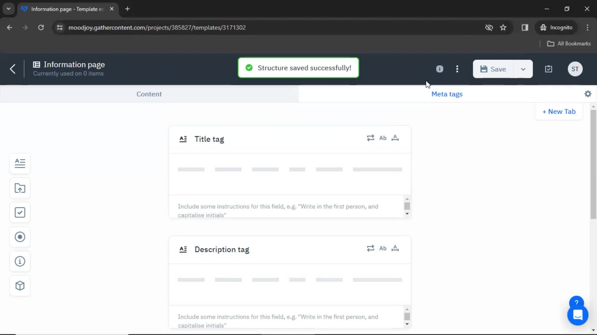Open the template three-dot options menu
Image resolution: width=597 pixels, height=335 pixels.
pyautogui.click(x=457, y=69)
